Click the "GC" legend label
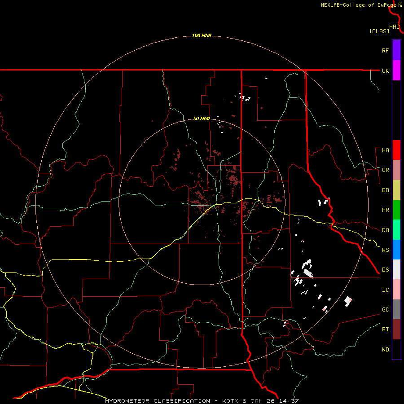 [x=385, y=309]
